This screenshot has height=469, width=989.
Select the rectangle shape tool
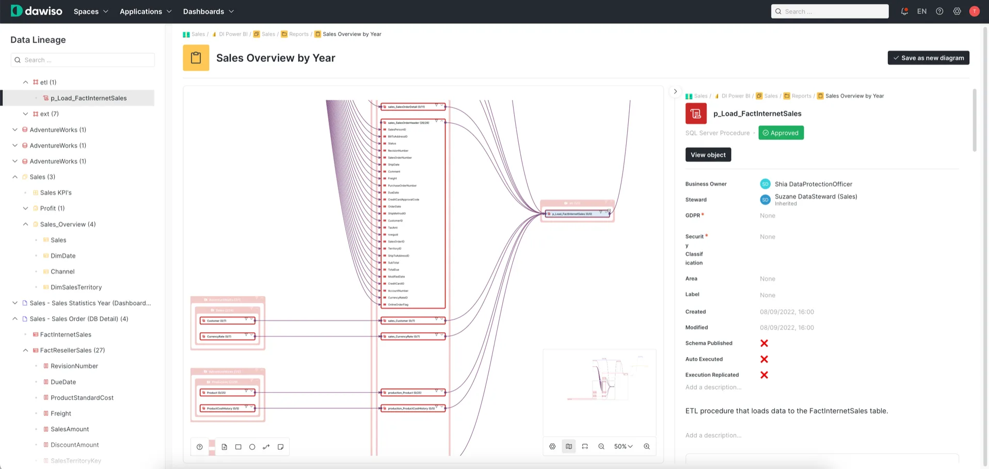click(238, 447)
